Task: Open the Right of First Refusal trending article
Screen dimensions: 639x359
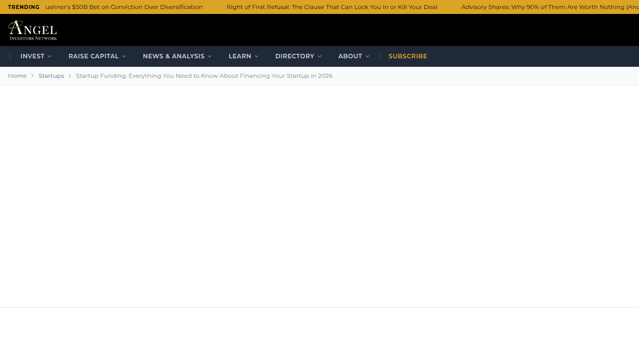Action: pos(332,7)
